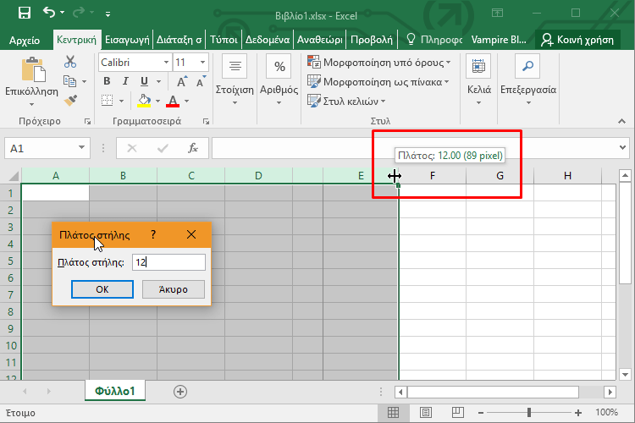Open the borders dropdown arrow
The image size is (635, 423).
pyautogui.click(x=121, y=101)
